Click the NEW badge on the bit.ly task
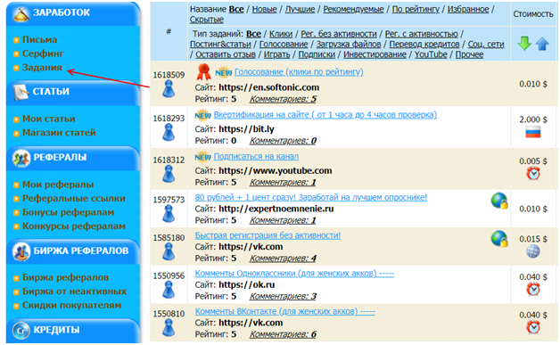The height and width of the screenshot is (345, 560). click(x=202, y=115)
